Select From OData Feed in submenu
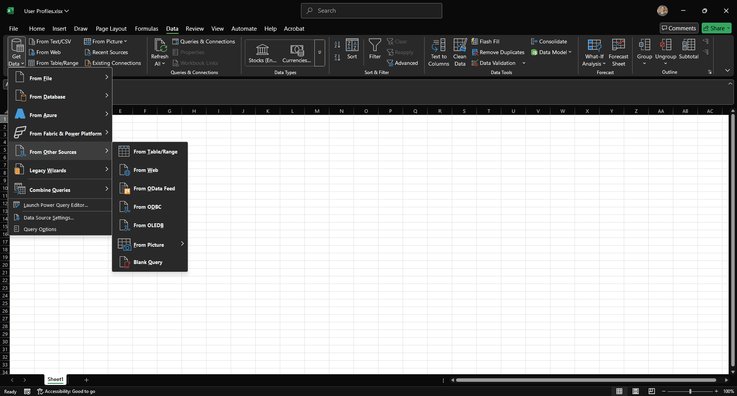737x396 pixels. 150,188
